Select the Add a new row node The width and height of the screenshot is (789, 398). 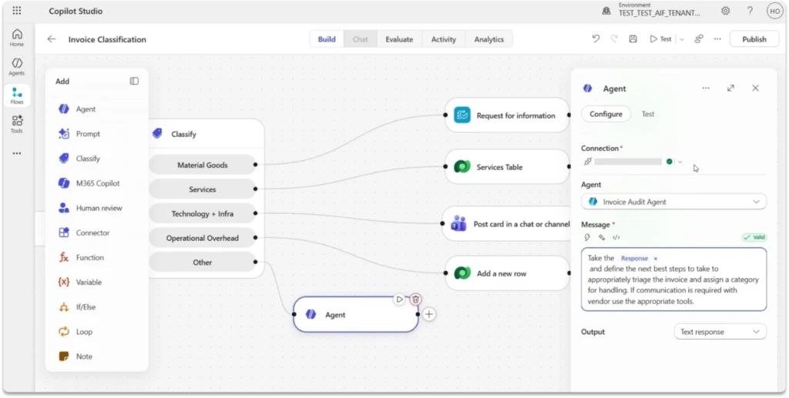[507, 273]
